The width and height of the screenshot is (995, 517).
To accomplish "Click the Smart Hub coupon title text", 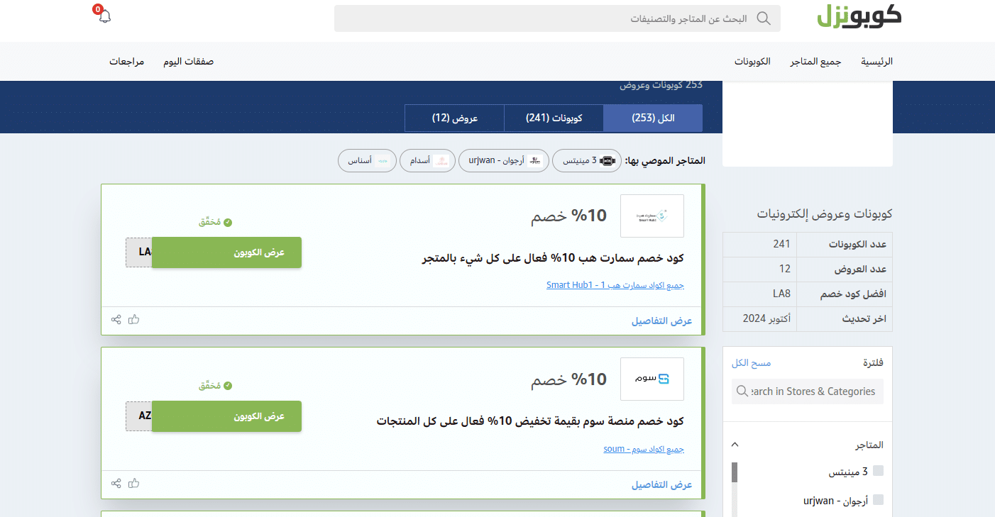I will click(x=553, y=258).
